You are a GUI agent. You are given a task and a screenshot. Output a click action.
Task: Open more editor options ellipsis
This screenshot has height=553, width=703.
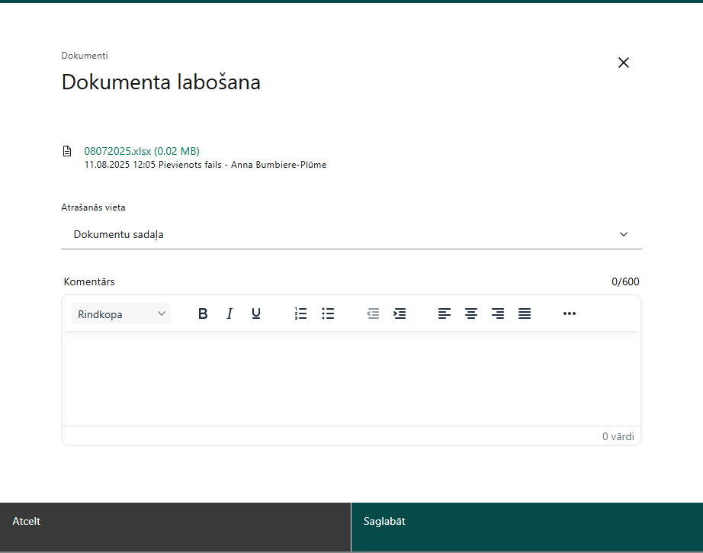[570, 313]
